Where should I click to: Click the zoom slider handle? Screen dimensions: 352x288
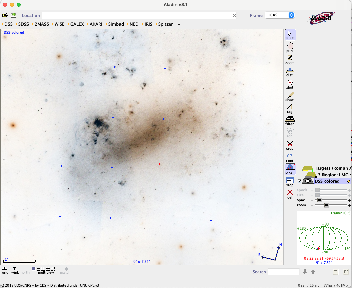click(326, 205)
